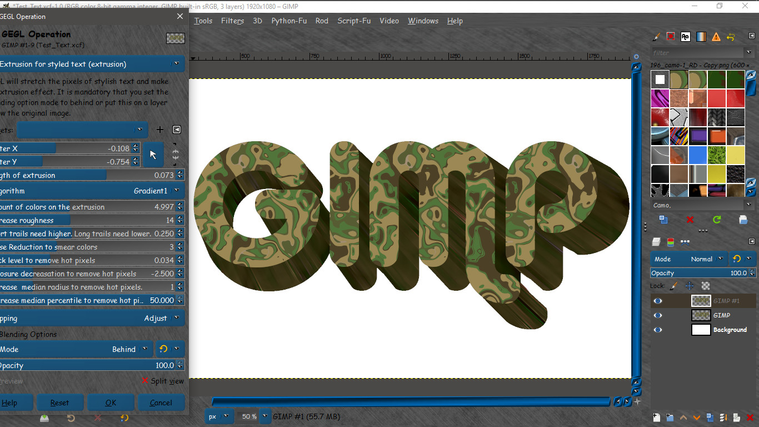This screenshot has height=427, width=759.
Task: Open the Tools menu
Action: click(x=203, y=21)
